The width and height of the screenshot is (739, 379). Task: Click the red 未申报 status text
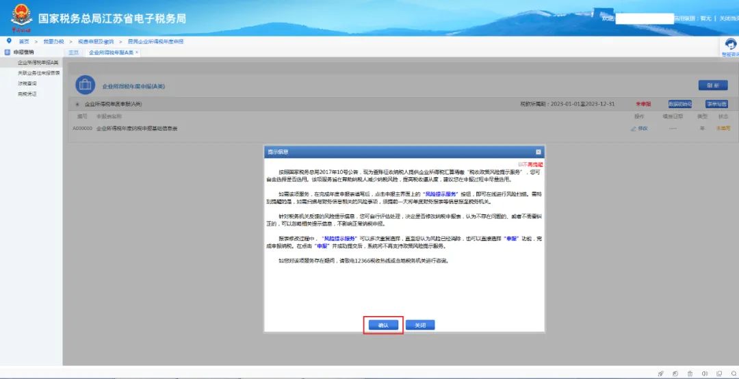point(643,104)
